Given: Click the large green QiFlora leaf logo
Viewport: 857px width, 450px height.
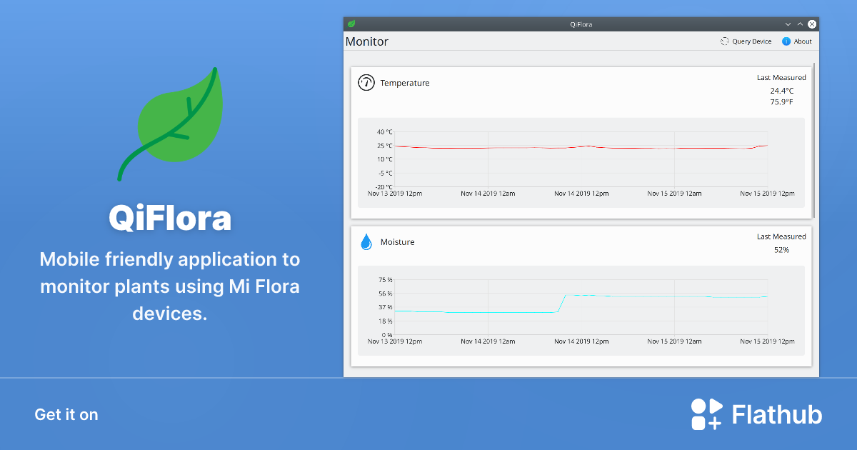Looking at the screenshot, I should pos(175,121).
